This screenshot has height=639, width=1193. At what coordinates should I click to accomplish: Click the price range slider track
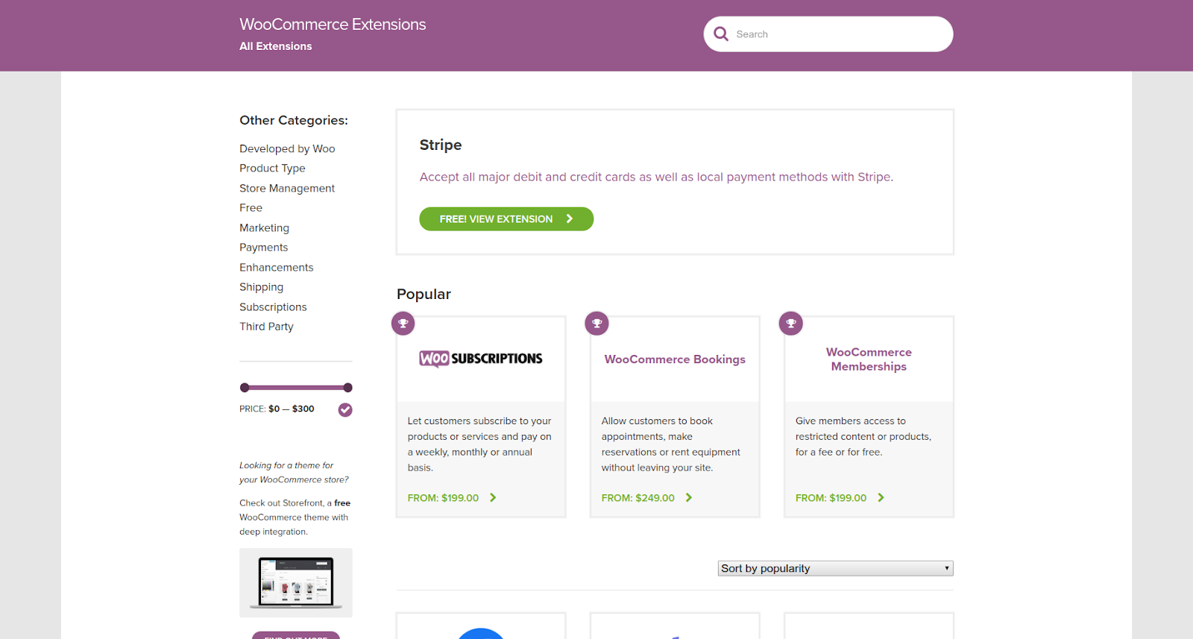296,388
